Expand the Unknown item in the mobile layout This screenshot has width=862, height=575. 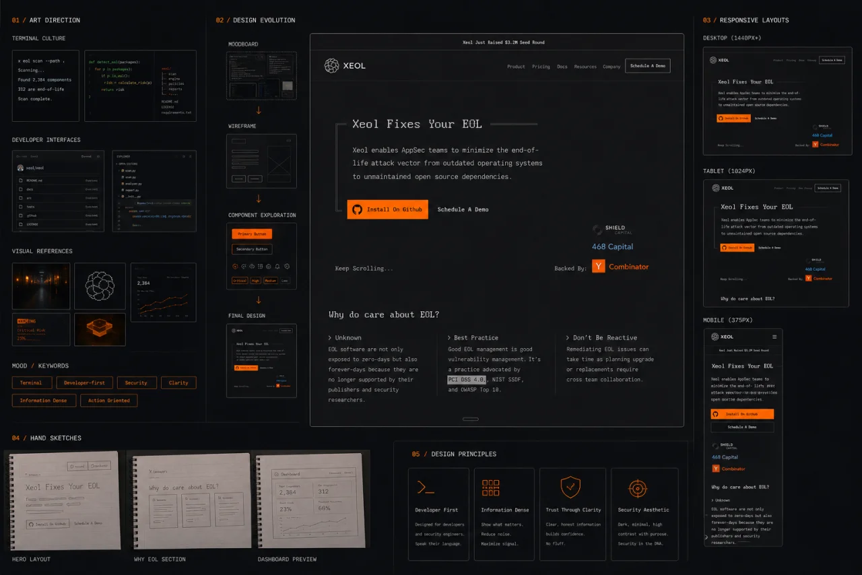[x=721, y=500]
